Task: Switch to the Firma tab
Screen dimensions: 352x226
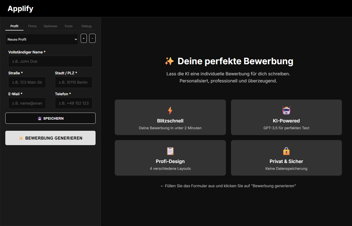Action: [32, 26]
